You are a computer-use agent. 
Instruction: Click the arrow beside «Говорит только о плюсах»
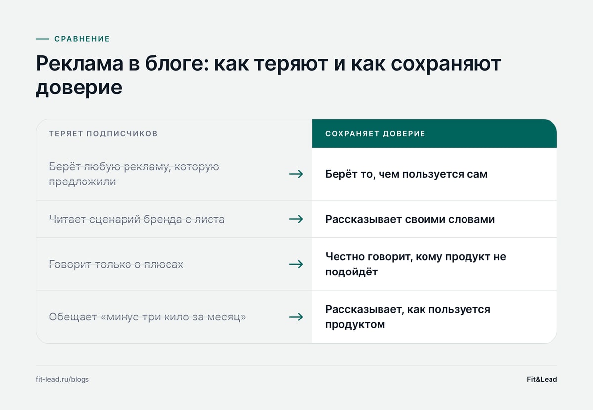tap(296, 264)
